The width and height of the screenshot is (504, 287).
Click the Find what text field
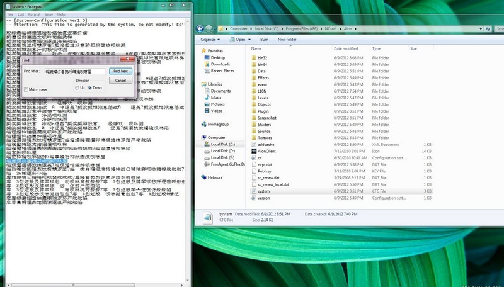click(74, 71)
